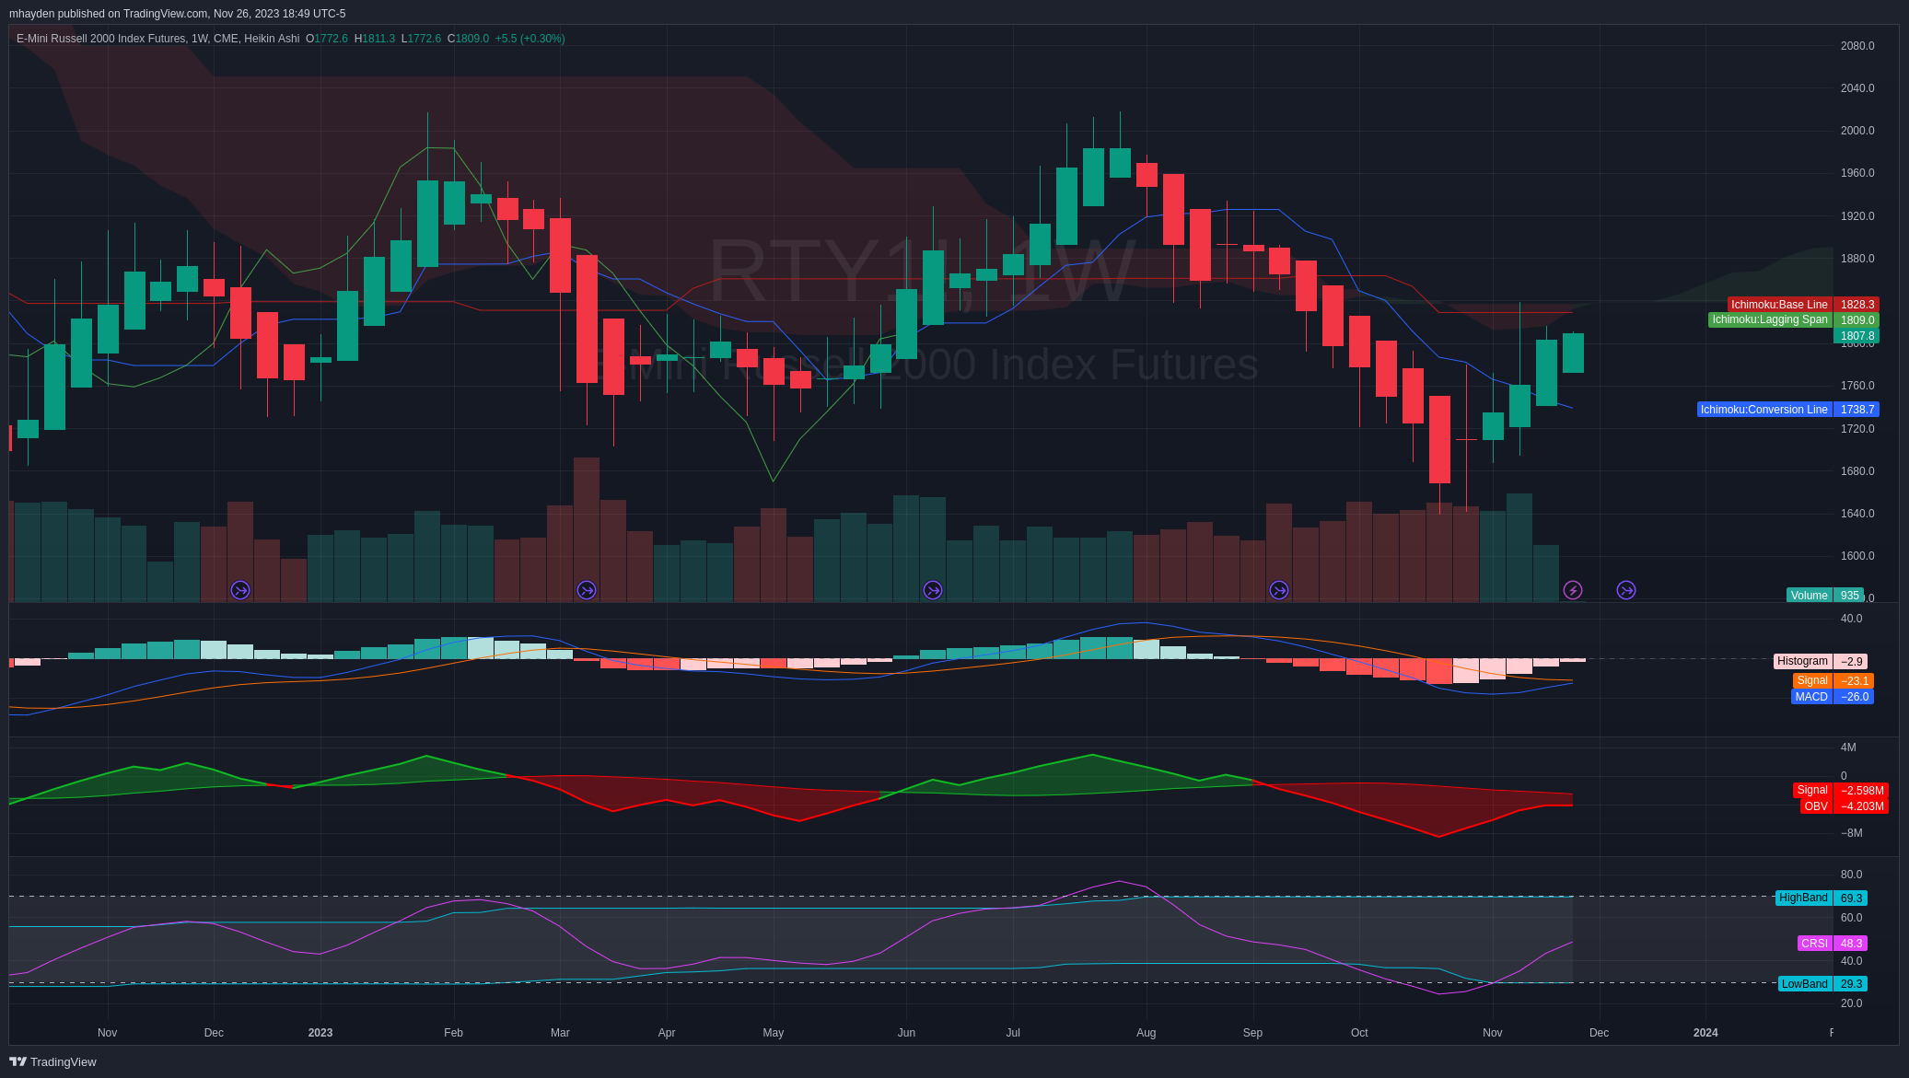Click the LowBand label tag
Screen dimensions: 1909x1078
[x=1805, y=984]
